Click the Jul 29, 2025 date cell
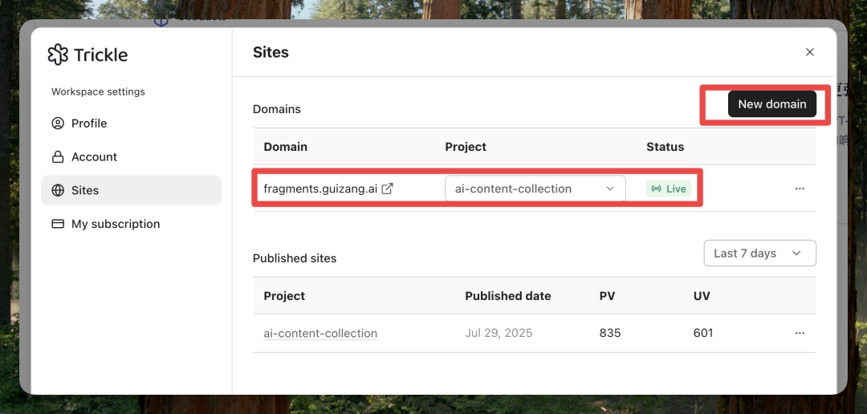The width and height of the screenshot is (867, 414). tap(499, 333)
